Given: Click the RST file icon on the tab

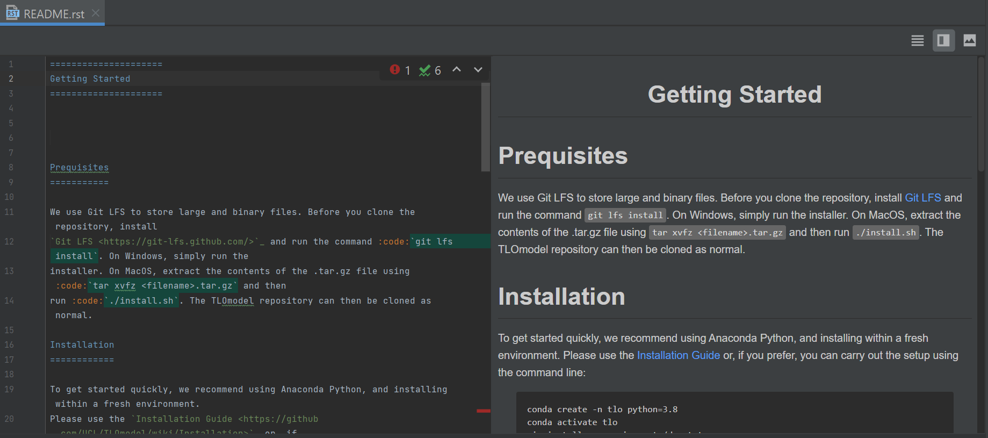Looking at the screenshot, I should 13,13.
